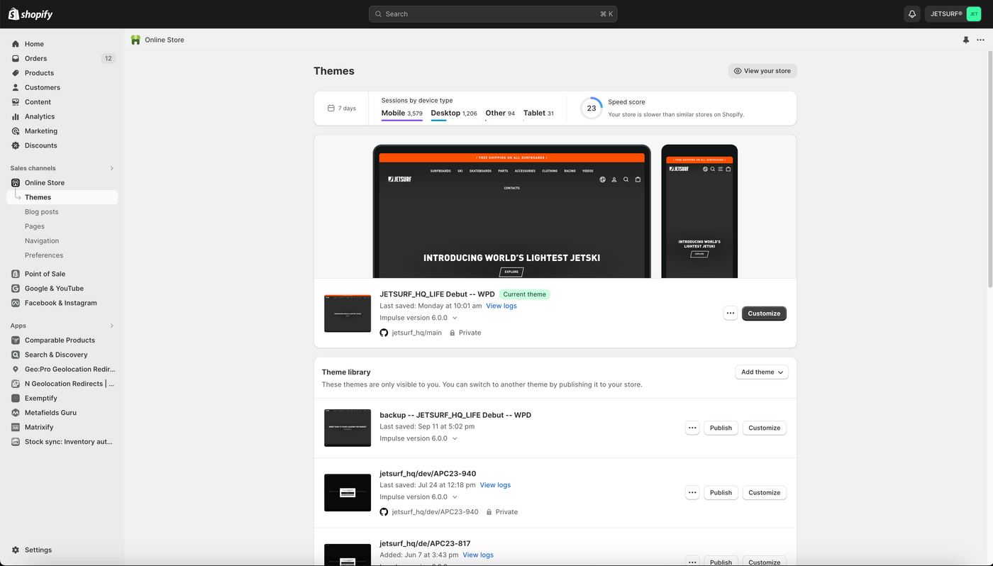View logs for the de/APC23-817 theme
The image size is (993, 566).
pyautogui.click(x=478, y=555)
